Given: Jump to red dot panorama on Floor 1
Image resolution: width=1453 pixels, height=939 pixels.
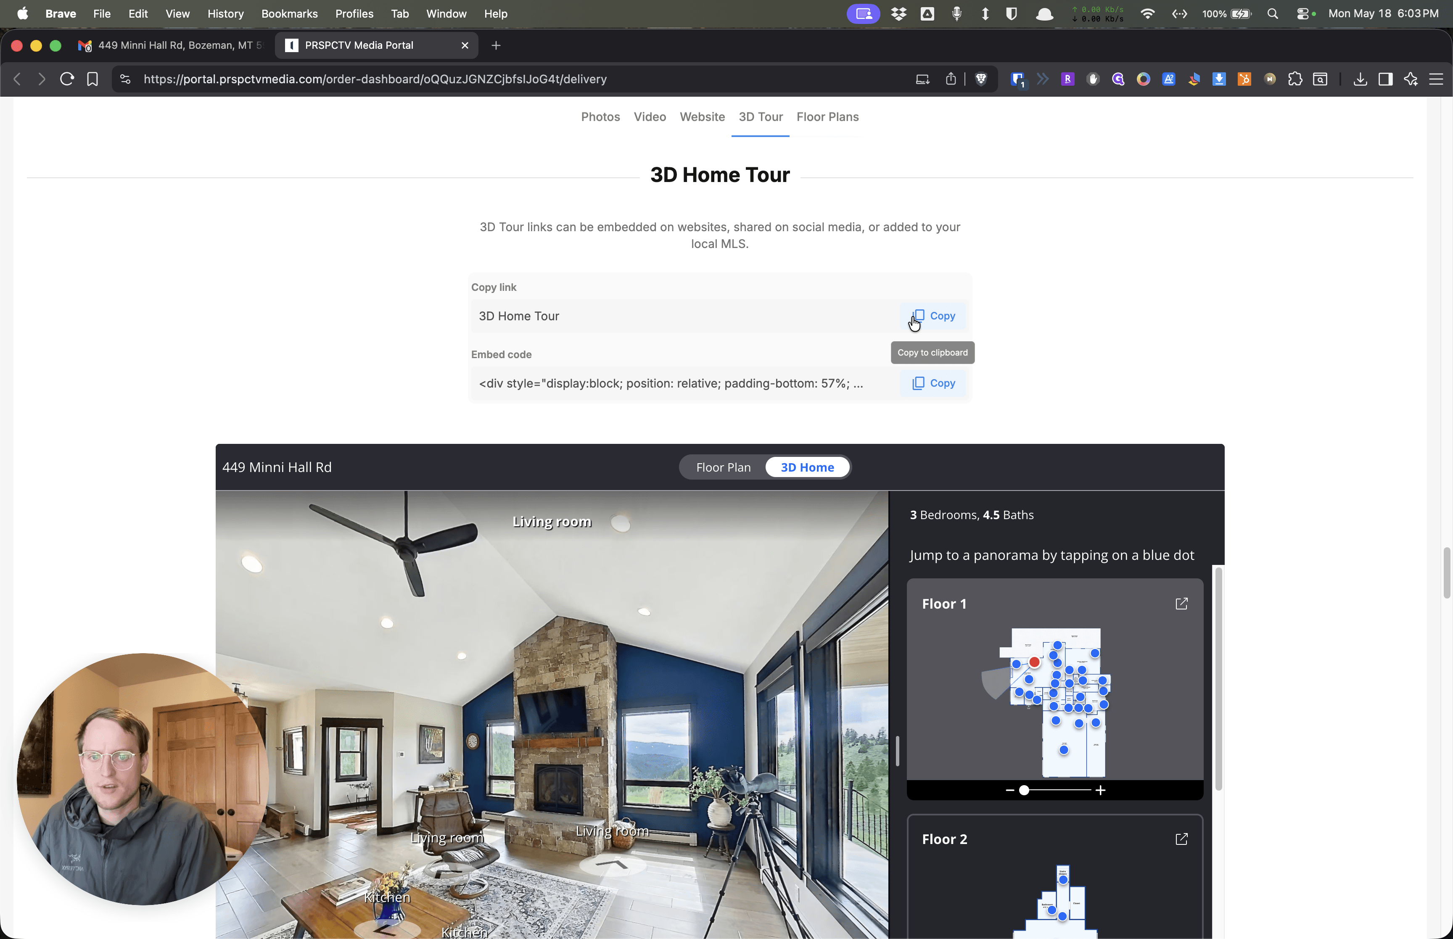Looking at the screenshot, I should pos(1034,662).
